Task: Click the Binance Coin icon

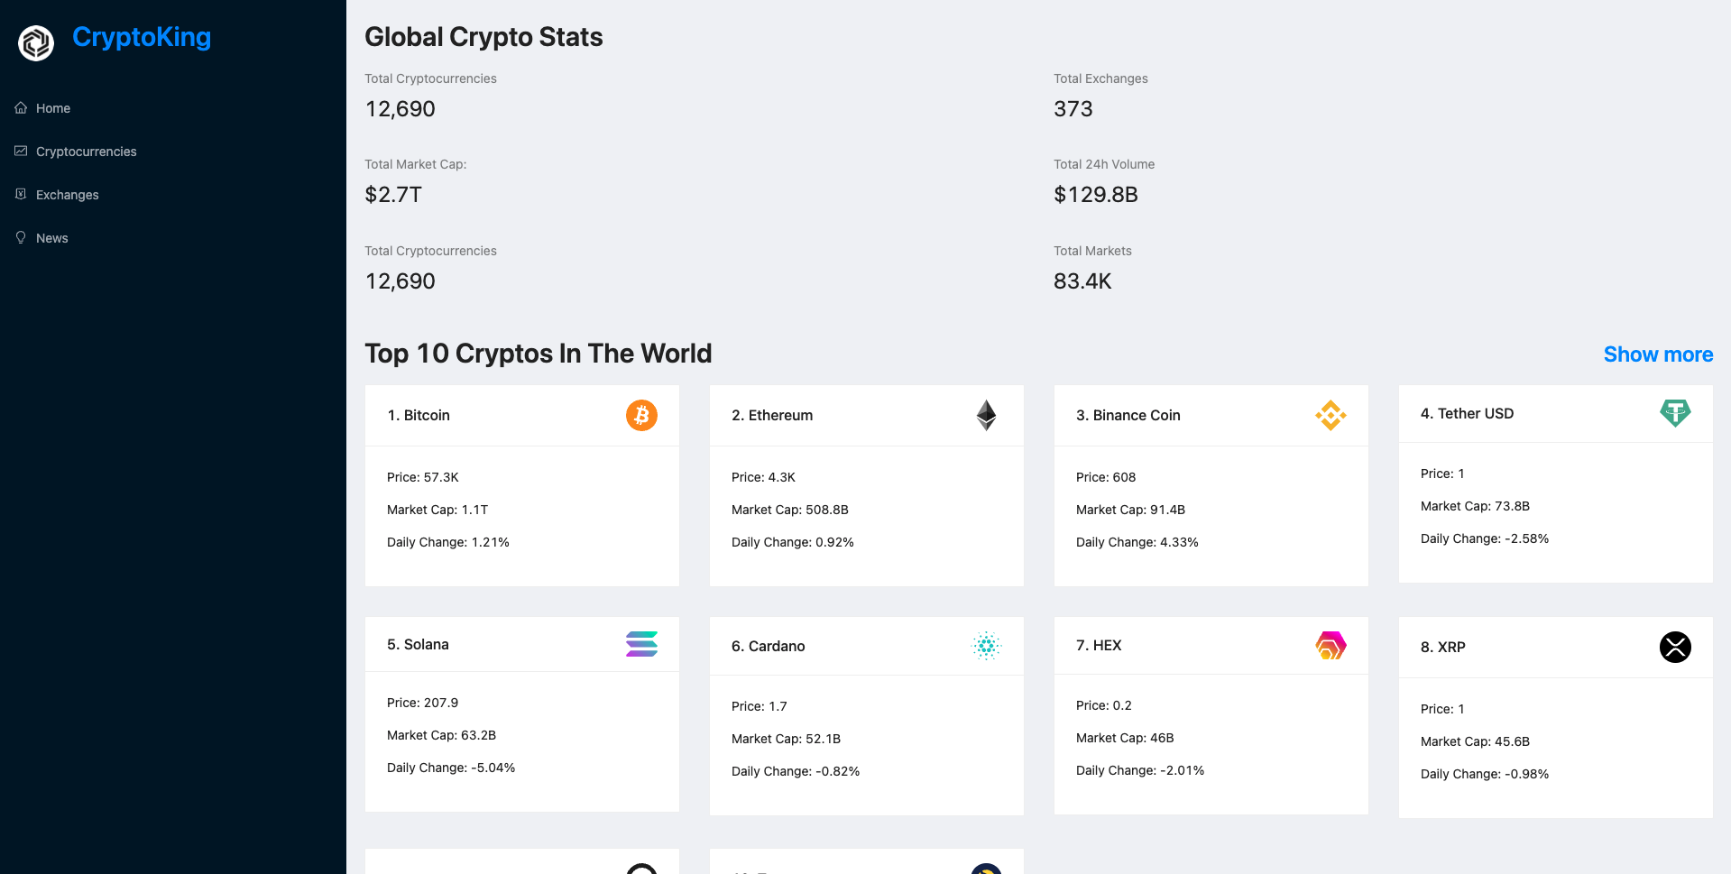Action: [1330, 415]
